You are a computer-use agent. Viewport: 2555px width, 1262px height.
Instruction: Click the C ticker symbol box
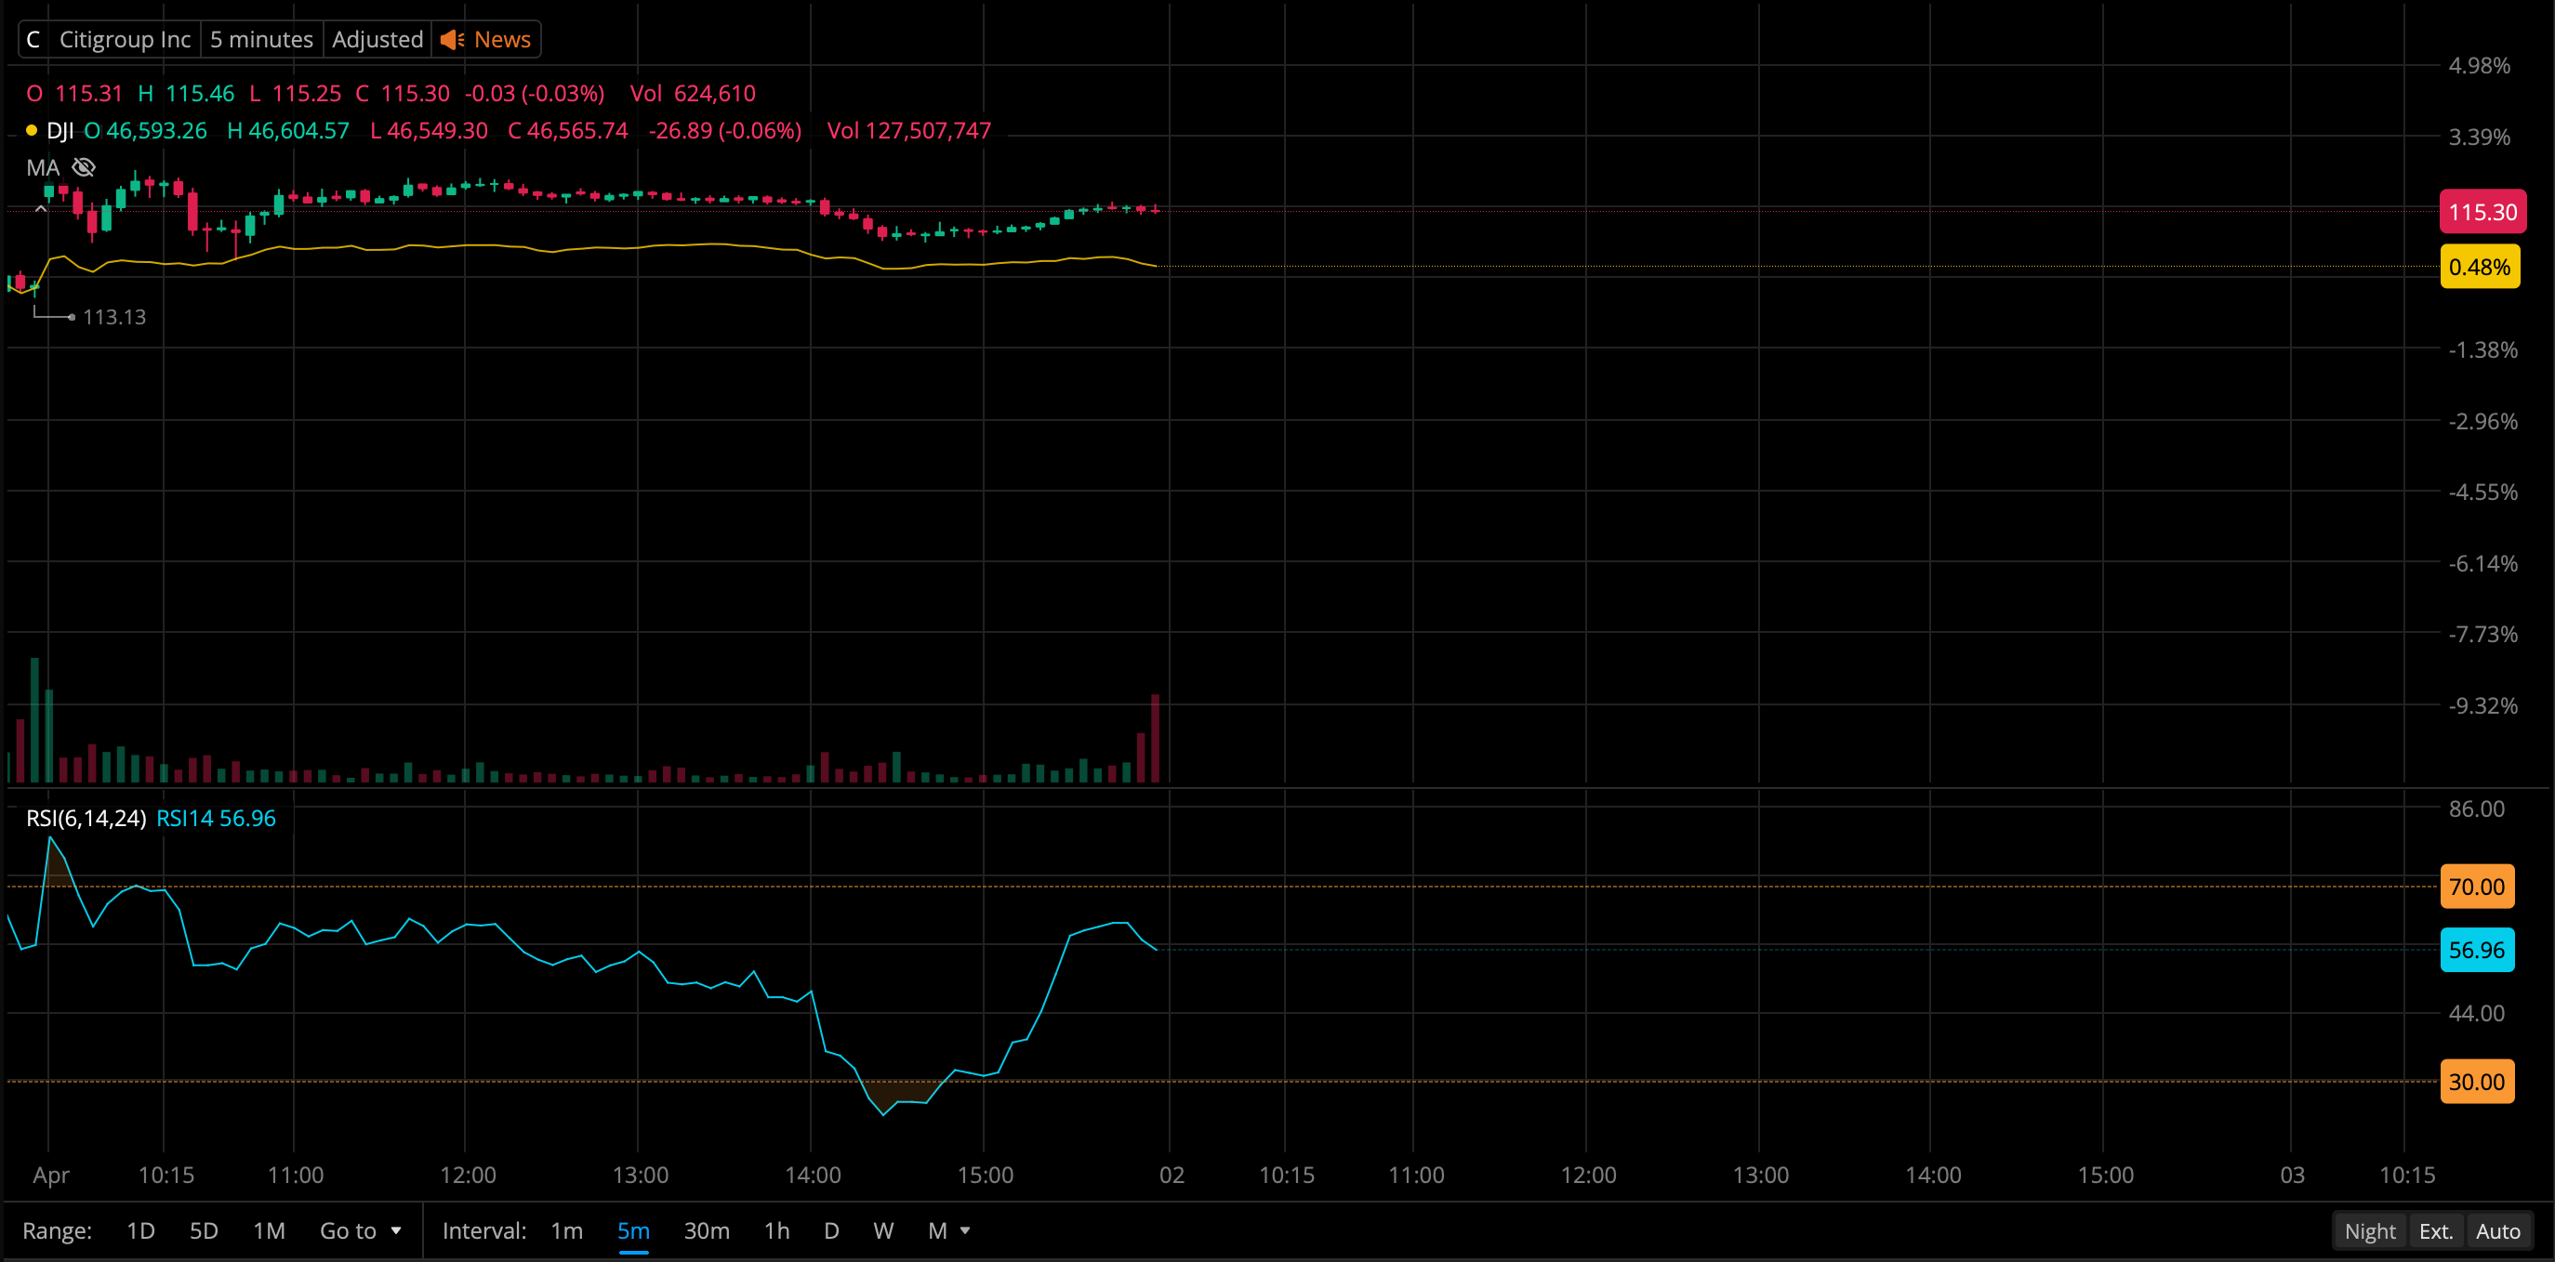pos(33,40)
